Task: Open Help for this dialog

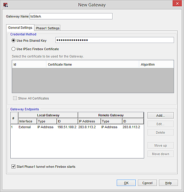Action: pyautogui.click(x=168, y=183)
